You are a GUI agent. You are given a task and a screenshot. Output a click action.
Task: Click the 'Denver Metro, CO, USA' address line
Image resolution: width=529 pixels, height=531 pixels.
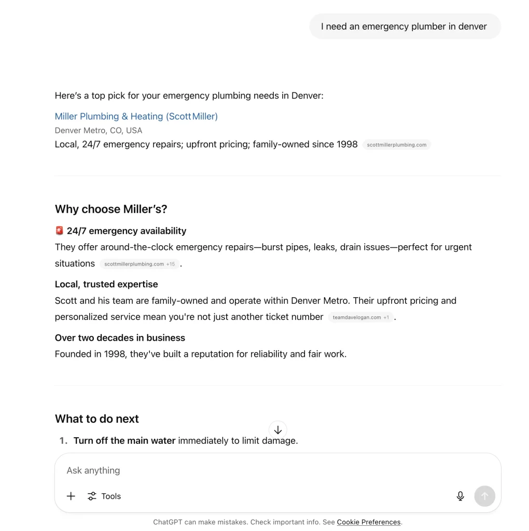[x=99, y=131]
